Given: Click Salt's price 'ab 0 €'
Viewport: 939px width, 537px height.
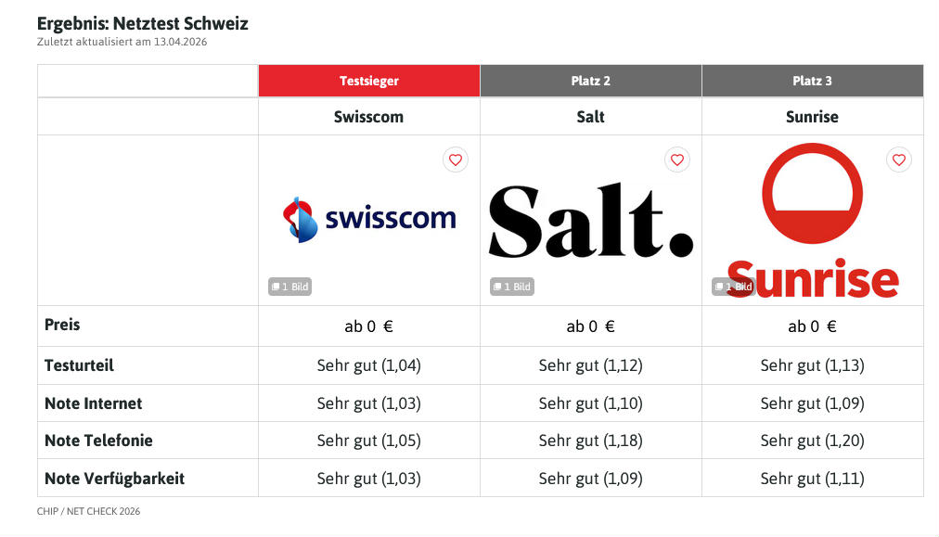Looking at the screenshot, I should point(591,326).
